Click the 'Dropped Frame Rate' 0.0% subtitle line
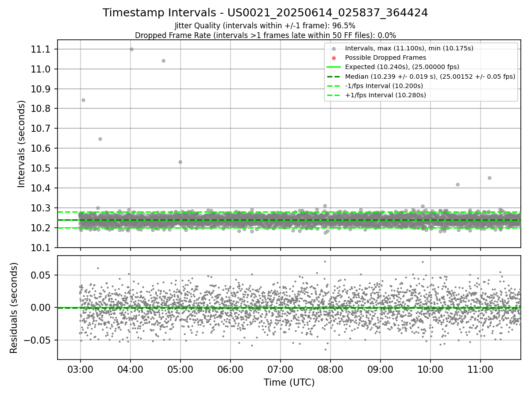The image size is (531, 398). (x=265, y=35)
